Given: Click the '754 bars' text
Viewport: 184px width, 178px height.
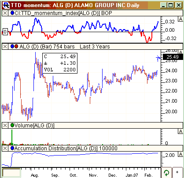Looking at the screenshot, I should tap(64, 47).
